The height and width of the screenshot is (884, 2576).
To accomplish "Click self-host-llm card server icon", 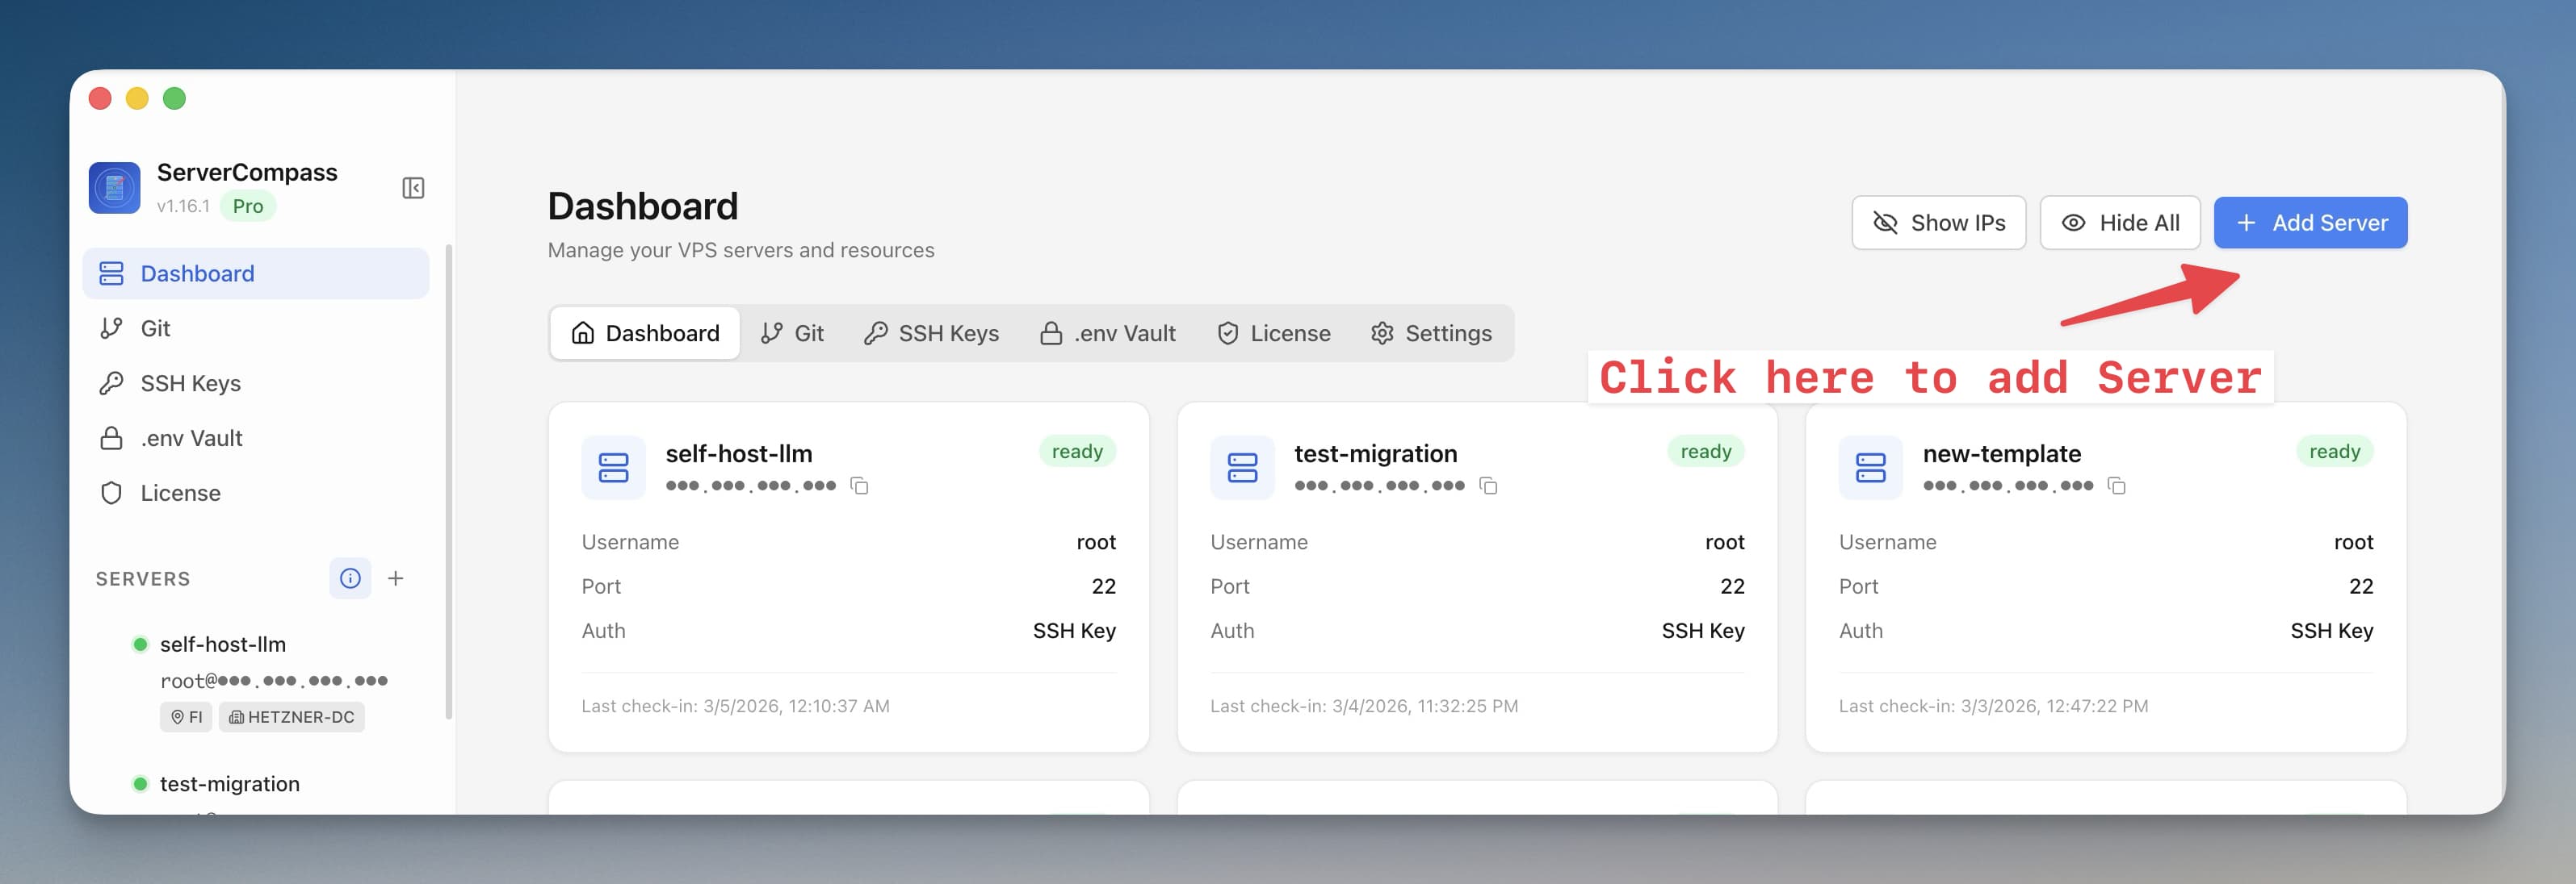I will click(613, 468).
